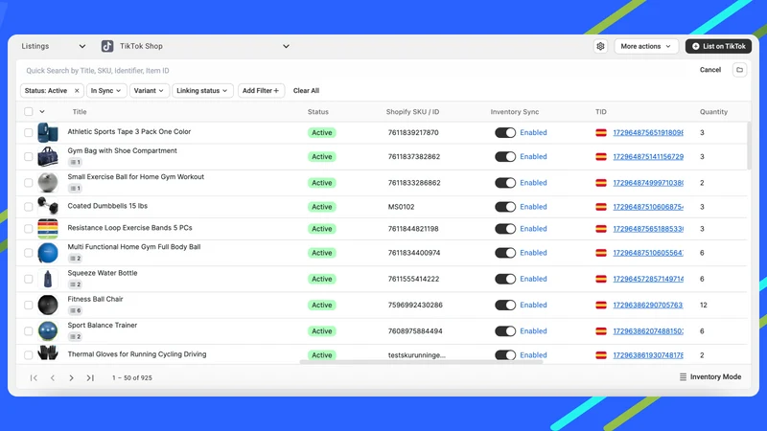The height and width of the screenshot is (431, 767).
Task: Open the Variant filter dropdown
Action: coord(150,90)
